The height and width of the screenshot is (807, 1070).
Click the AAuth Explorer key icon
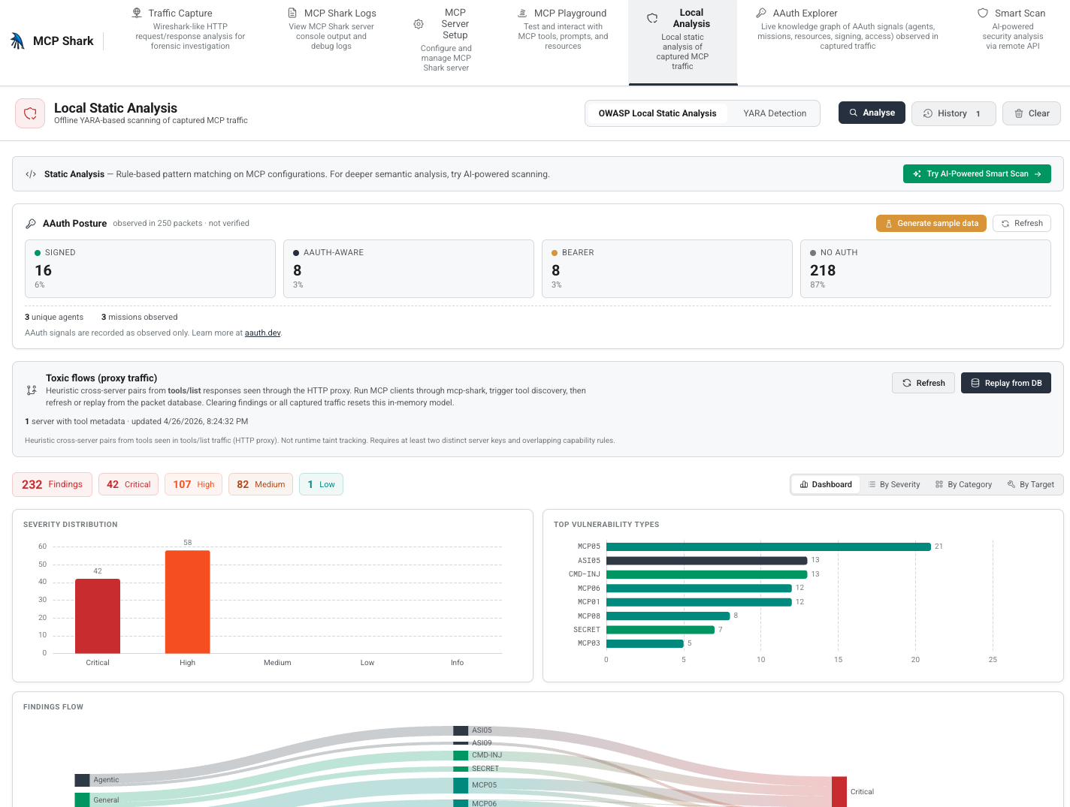coord(761,13)
